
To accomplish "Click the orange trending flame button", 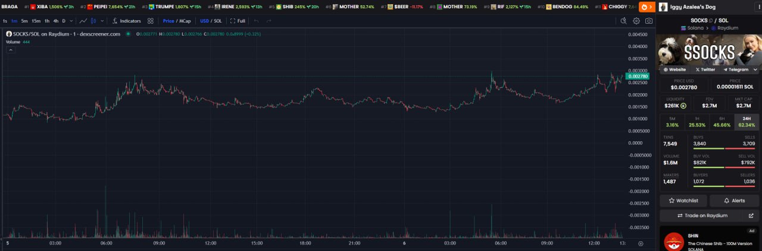I will (647, 7).
